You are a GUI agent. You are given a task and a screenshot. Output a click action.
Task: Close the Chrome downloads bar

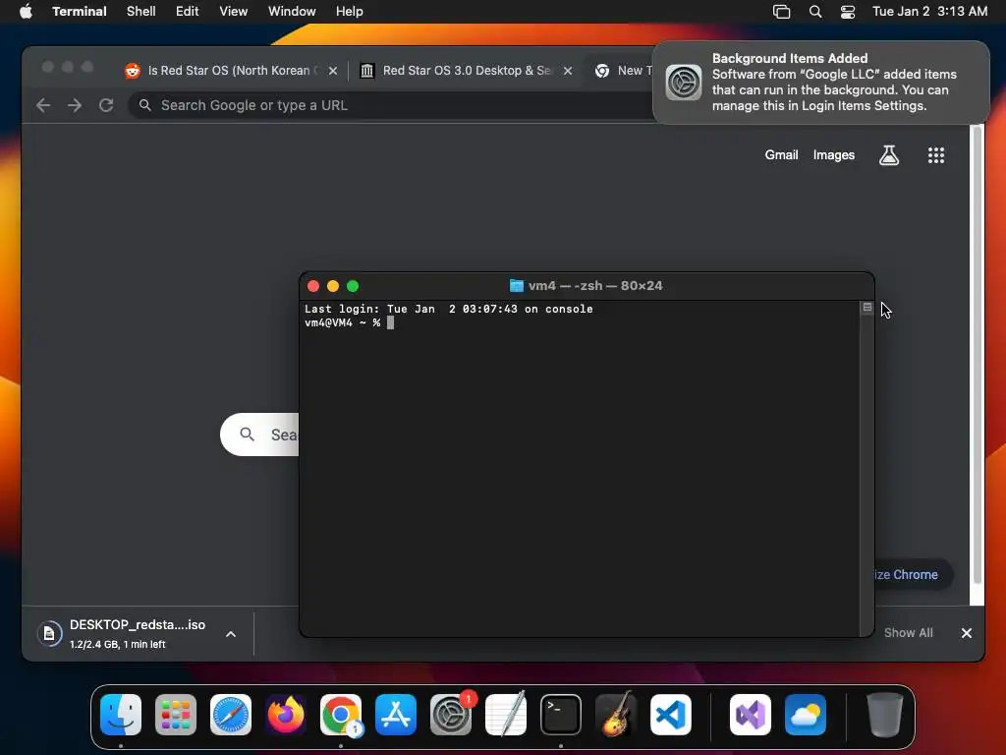click(967, 633)
